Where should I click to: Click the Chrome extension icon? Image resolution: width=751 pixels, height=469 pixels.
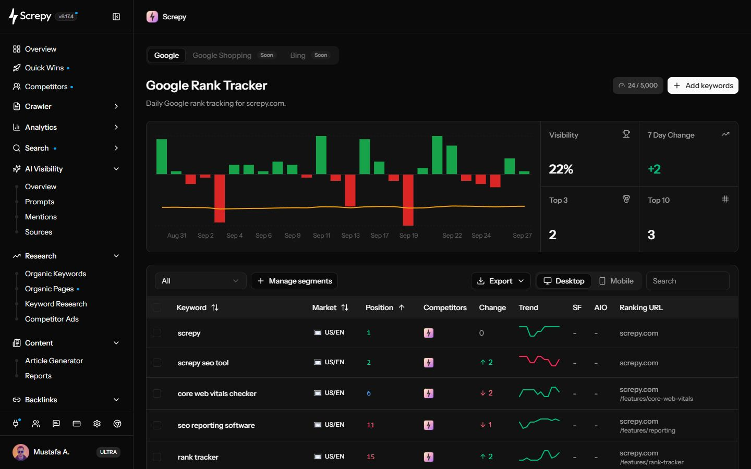coord(117,424)
